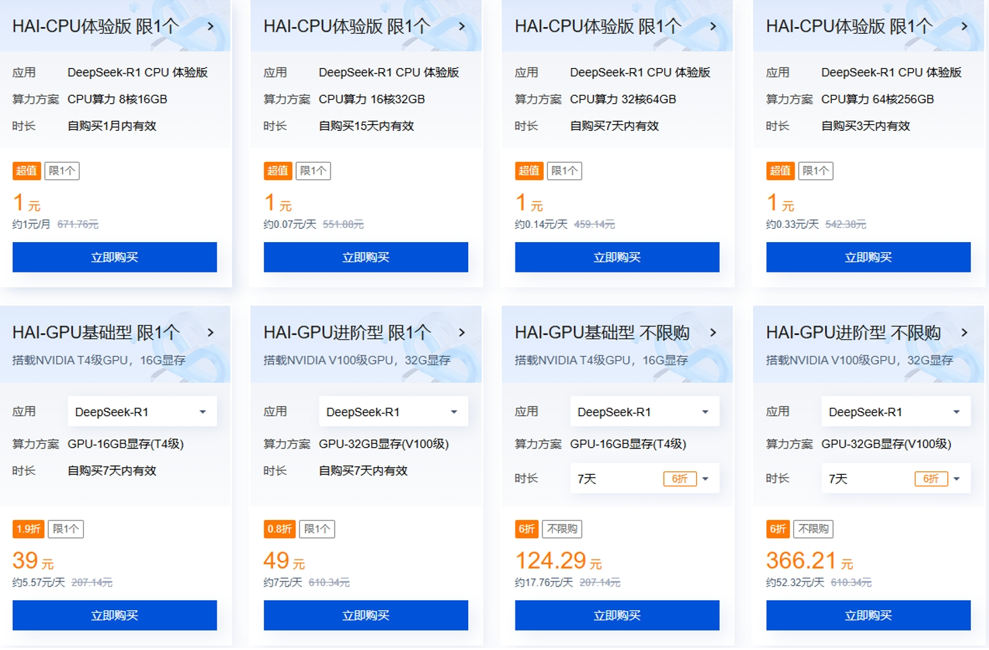Screen dimensions: 989x650
Task: Click title of 16核32GB HAI-CPU体验版 card
Action: [347, 26]
